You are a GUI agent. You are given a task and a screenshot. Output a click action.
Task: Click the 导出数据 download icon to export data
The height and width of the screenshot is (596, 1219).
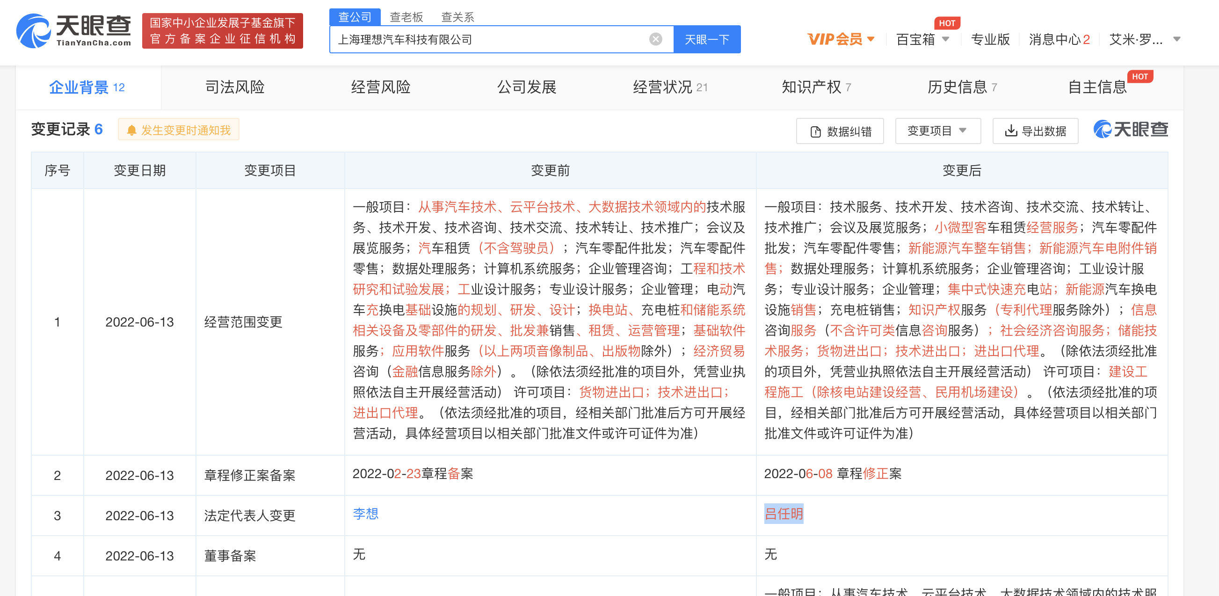click(1010, 131)
